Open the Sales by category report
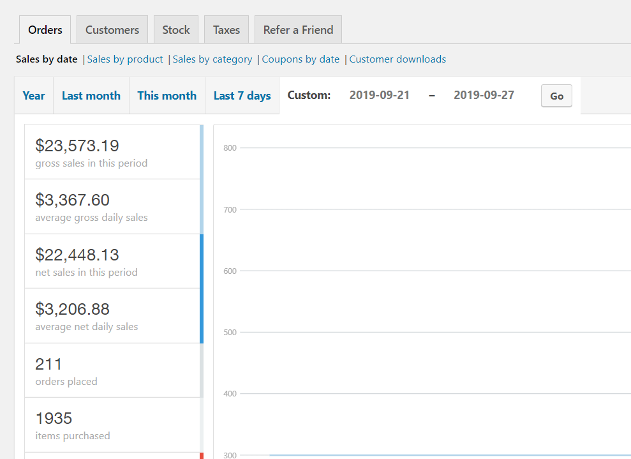The height and width of the screenshot is (459, 631). pos(212,59)
